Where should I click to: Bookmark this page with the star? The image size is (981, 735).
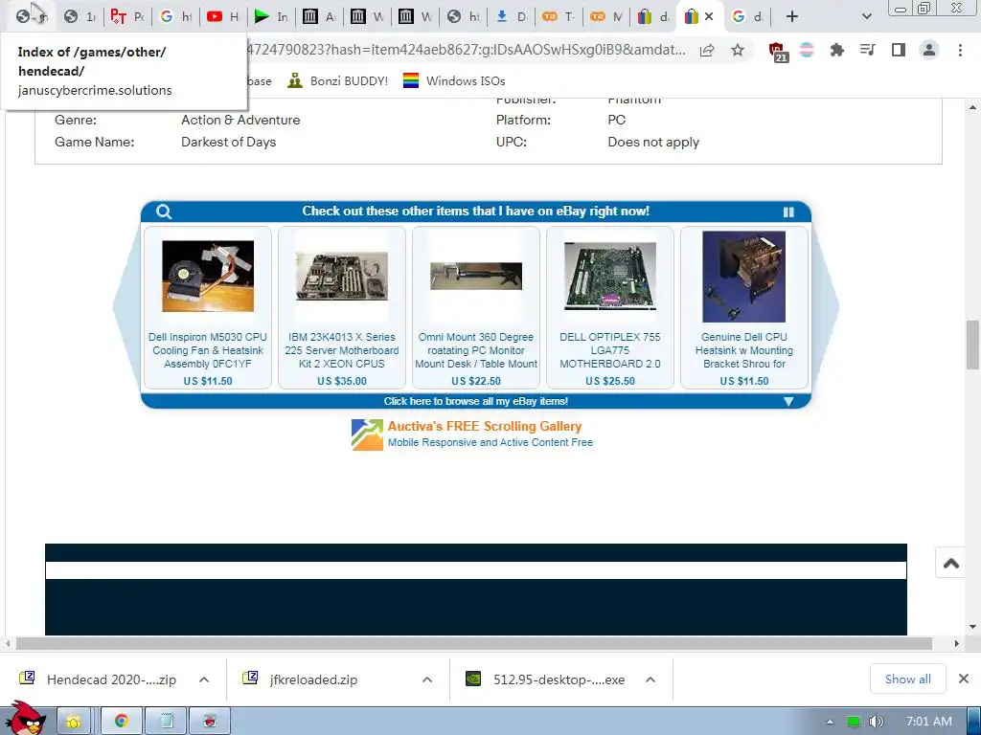click(x=738, y=50)
